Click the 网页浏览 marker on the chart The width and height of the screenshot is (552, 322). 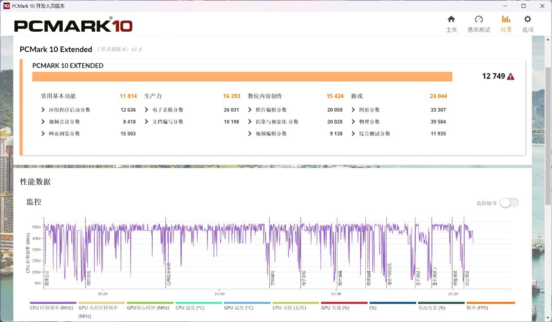click(x=88, y=278)
